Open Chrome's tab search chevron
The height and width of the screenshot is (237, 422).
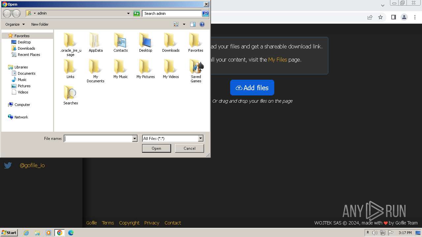click(383, 5)
